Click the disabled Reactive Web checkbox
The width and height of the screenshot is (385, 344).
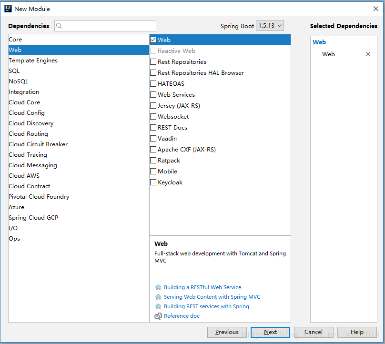pos(153,51)
